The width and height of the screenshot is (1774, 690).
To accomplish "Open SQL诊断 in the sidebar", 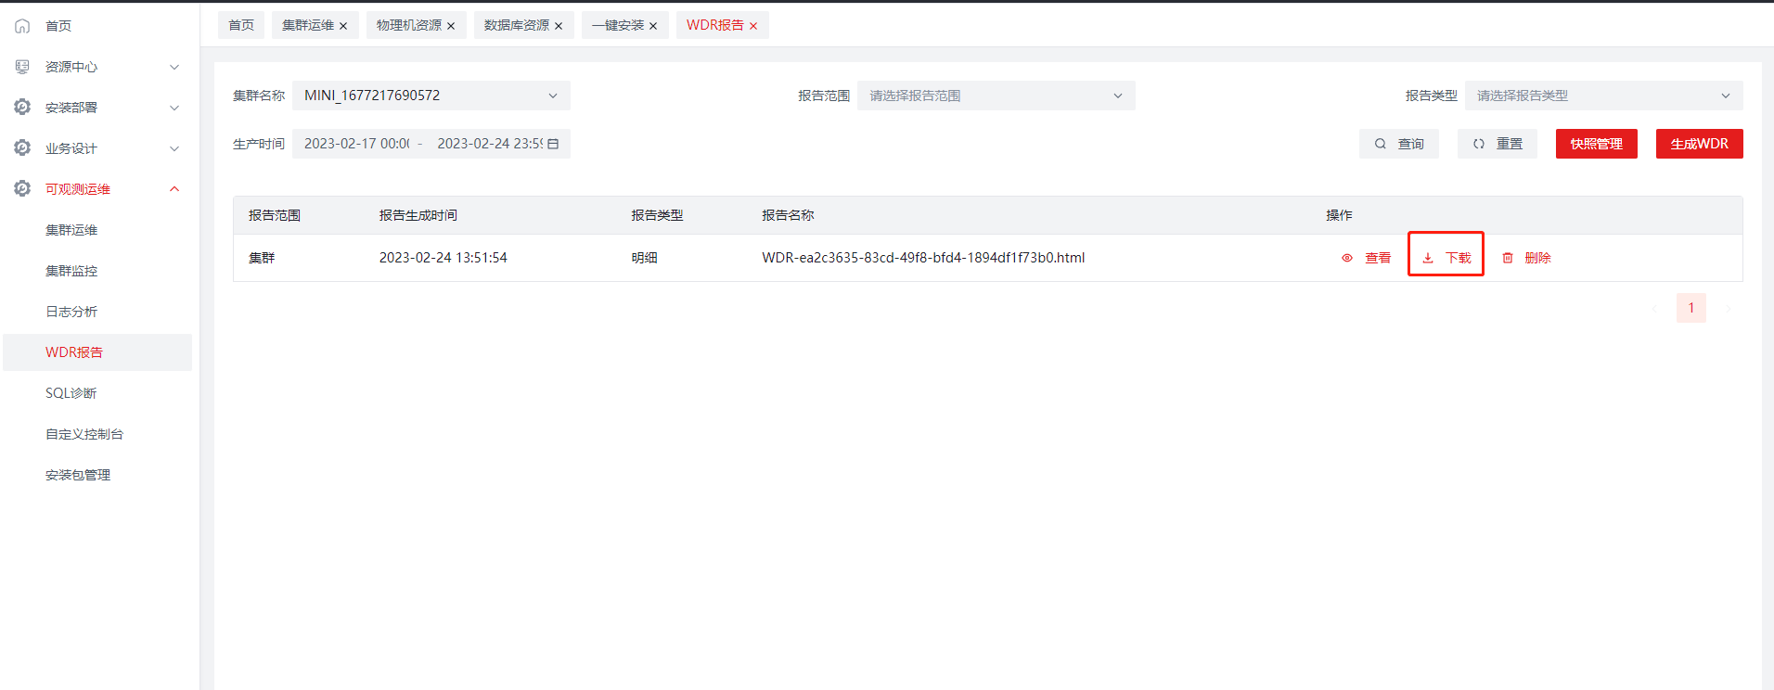I will pos(71,393).
